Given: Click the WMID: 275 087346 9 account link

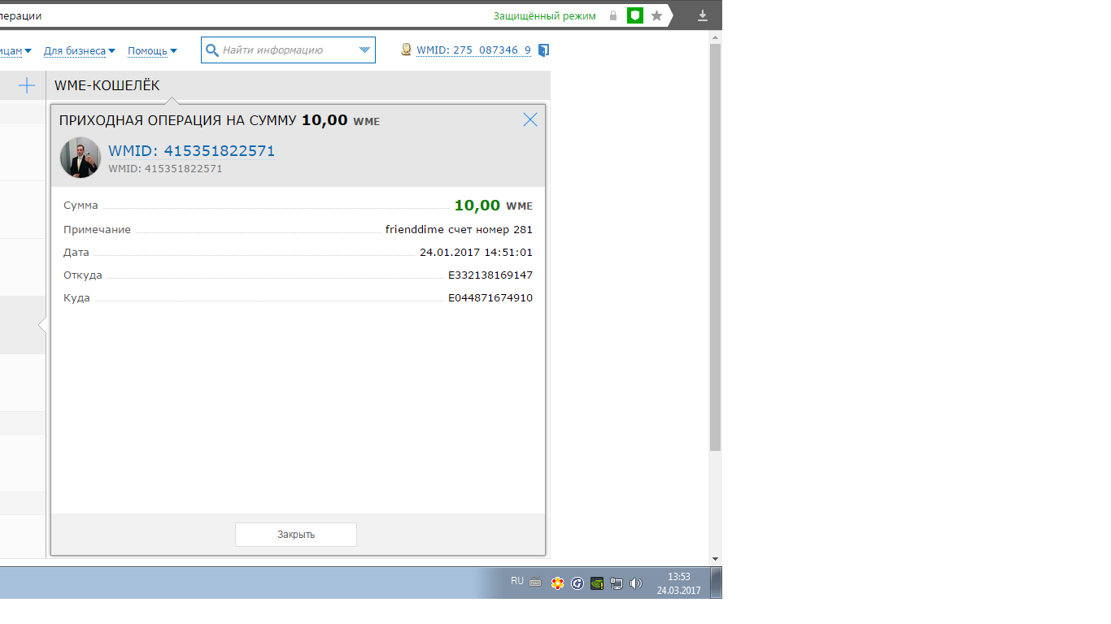Looking at the screenshot, I should (473, 50).
